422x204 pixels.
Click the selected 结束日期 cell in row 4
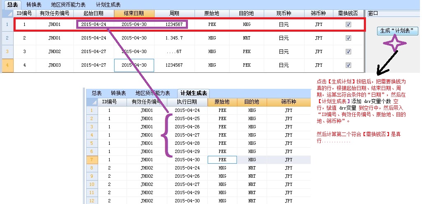pos(134,65)
